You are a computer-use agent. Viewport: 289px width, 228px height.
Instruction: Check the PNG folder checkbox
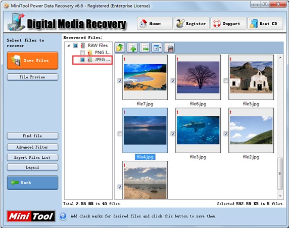82,53
